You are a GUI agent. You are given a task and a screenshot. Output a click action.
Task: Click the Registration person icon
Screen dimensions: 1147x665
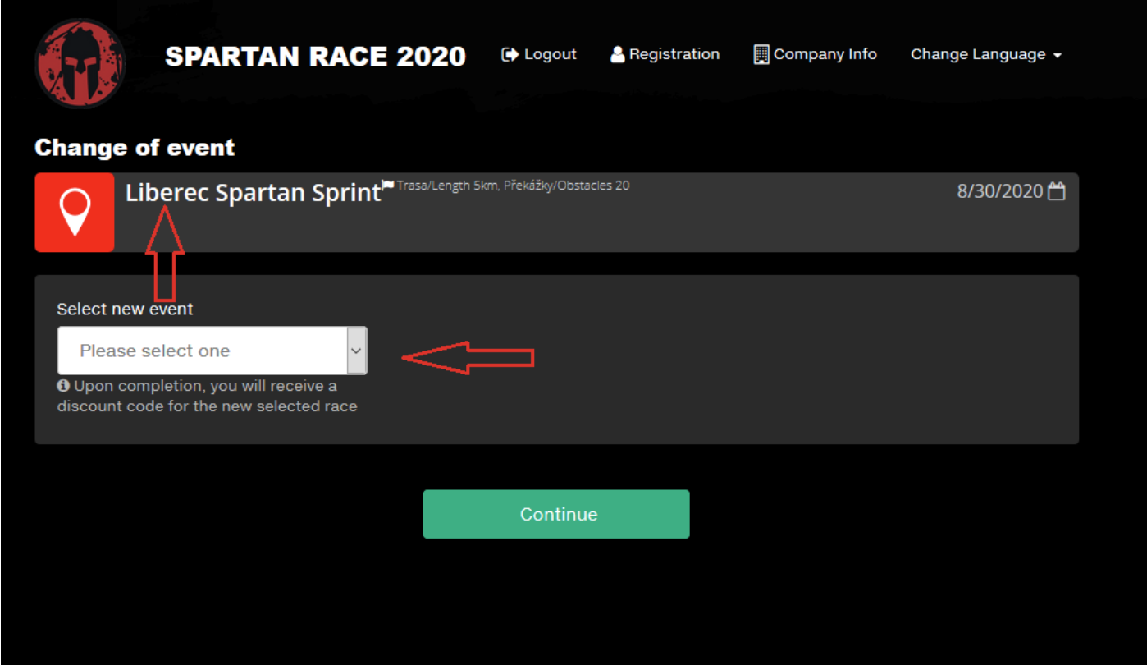(x=618, y=54)
